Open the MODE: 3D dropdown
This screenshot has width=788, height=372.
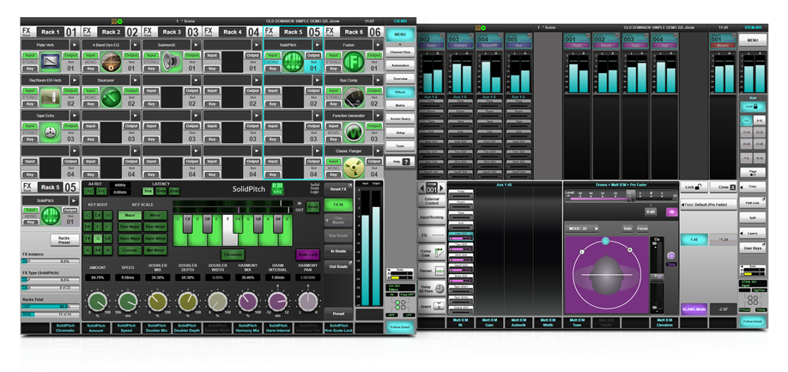click(x=582, y=228)
